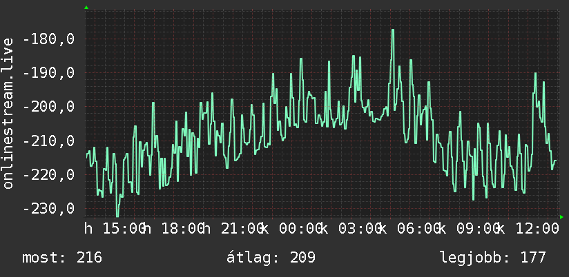Click the green x-axis arrow tip
569x277 pixels.
pyautogui.click(x=561, y=217)
